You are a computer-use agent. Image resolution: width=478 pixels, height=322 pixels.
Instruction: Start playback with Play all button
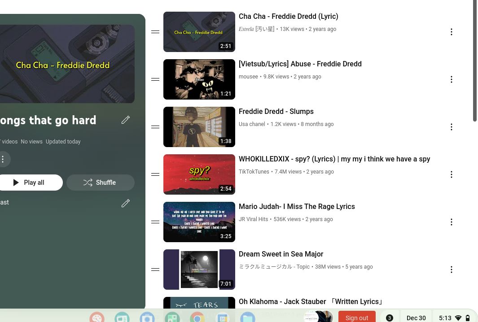[30, 183]
